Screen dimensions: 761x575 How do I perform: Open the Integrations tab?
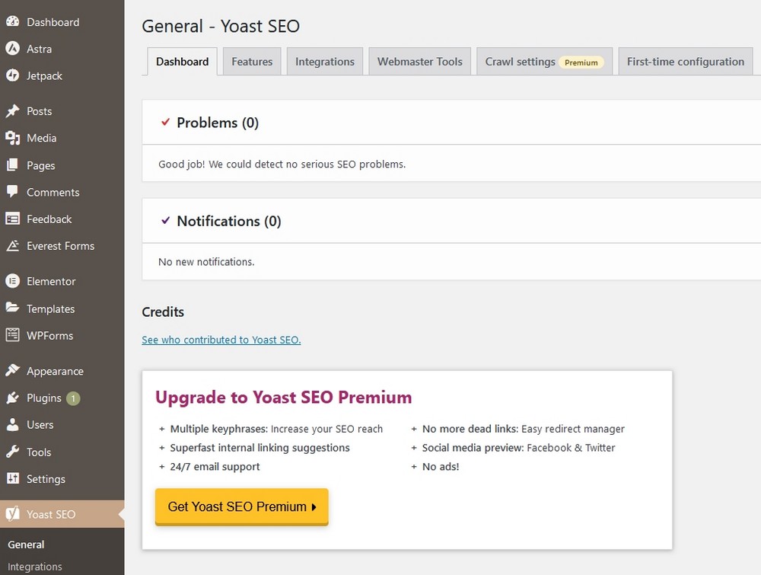click(325, 61)
